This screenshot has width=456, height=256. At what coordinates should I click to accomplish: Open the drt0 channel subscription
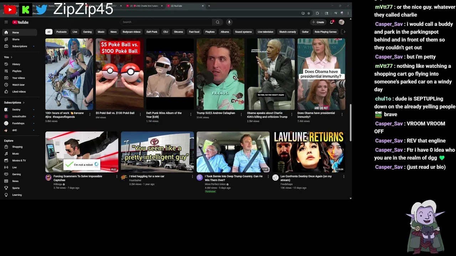pyautogui.click(x=20, y=130)
